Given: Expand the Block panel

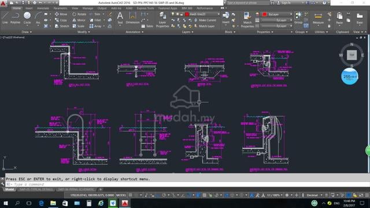Looking at the screenshot, I should pyautogui.click(x=230, y=32).
